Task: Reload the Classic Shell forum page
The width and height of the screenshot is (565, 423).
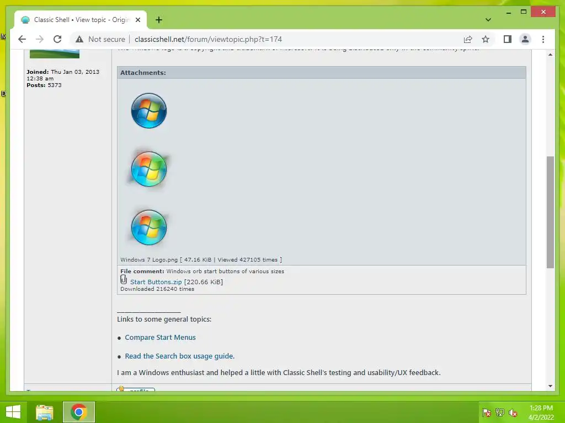Action: coord(57,39)
